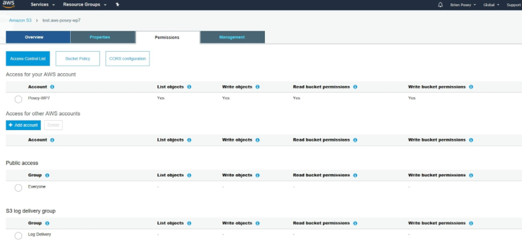Image resolution: width=522 pixels, height=246 pixels.
Task: Click the Yes value under Write bucket permissions
Action: pyautogui.click(x=412, y=98)
